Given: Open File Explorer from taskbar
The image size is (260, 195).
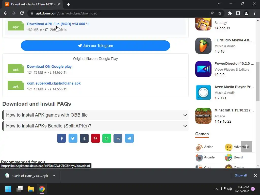Looking at the screenshot, I should [x=31, y=189].
